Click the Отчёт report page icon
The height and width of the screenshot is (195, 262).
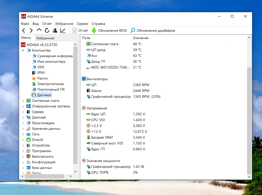click(x=74, y=30)
